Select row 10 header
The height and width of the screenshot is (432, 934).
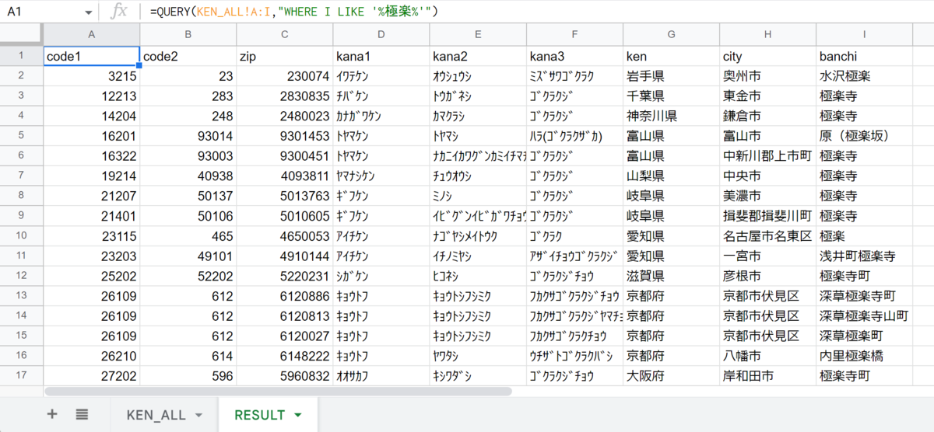point(22,235)
